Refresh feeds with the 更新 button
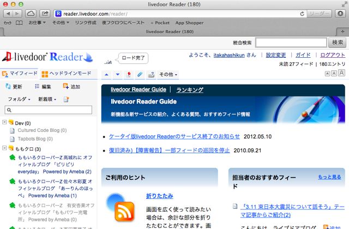This screenshot has height=229, width=349. tap(14, 87)
